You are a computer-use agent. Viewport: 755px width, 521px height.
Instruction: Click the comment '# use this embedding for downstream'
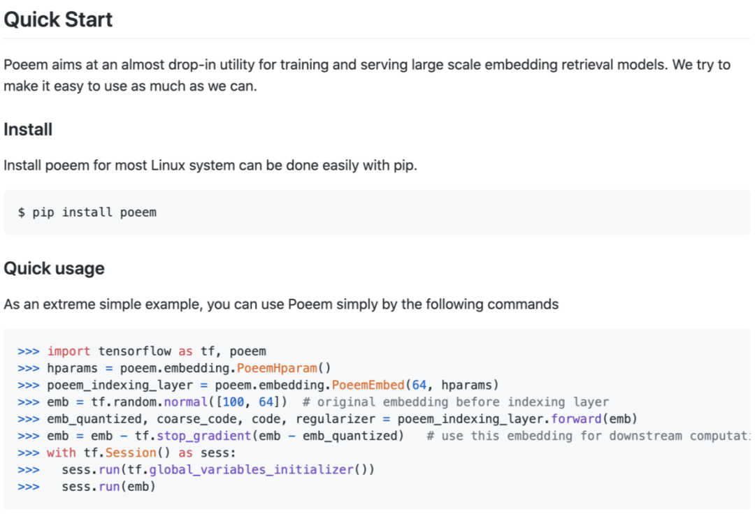[x=589, y=436]
